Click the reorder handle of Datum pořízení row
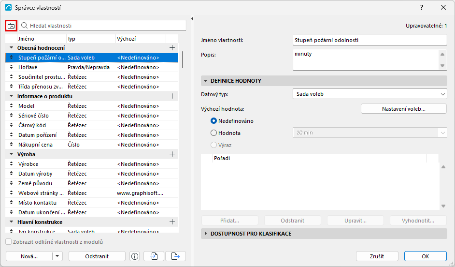The image size is (455, 267). [x=11, y=135]
